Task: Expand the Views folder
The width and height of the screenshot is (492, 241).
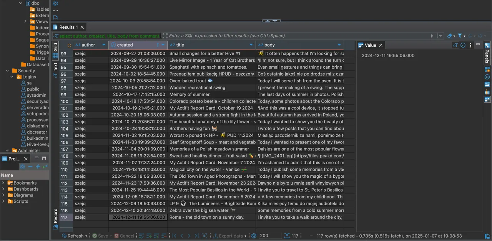Action: pos(26,21)
